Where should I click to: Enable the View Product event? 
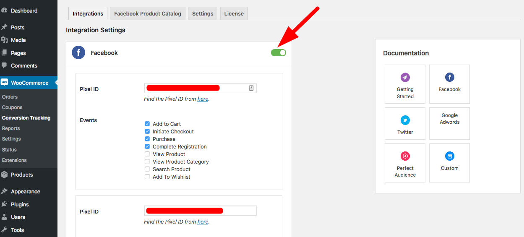pyautogui.click(x=147, y=154)
